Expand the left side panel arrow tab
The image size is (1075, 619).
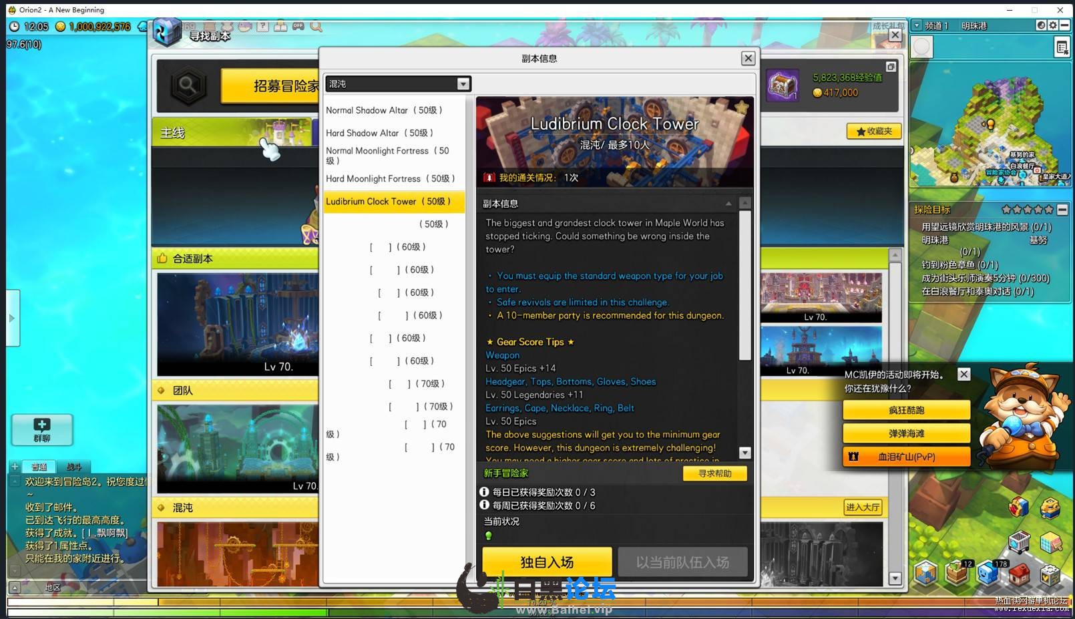tap(12, 318)
